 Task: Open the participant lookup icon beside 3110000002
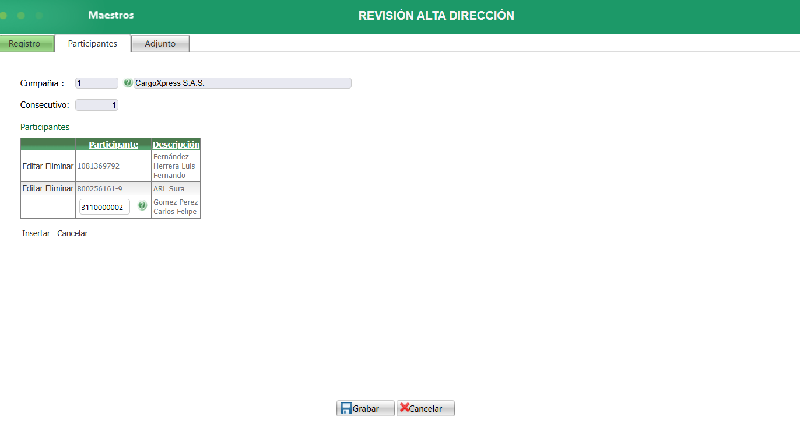click(x=142, y=206)
